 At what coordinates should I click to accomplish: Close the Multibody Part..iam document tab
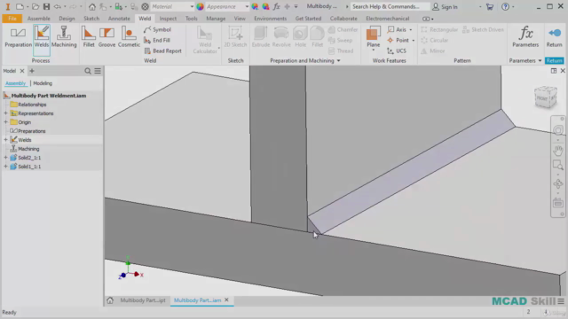click(x=226, y=300)
